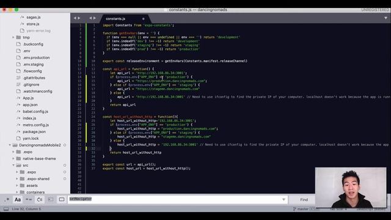Image resolution: width=391 pixels, height=220 pixels.
Task: Open .buckconfig file
Action: [x=33, y=44]
